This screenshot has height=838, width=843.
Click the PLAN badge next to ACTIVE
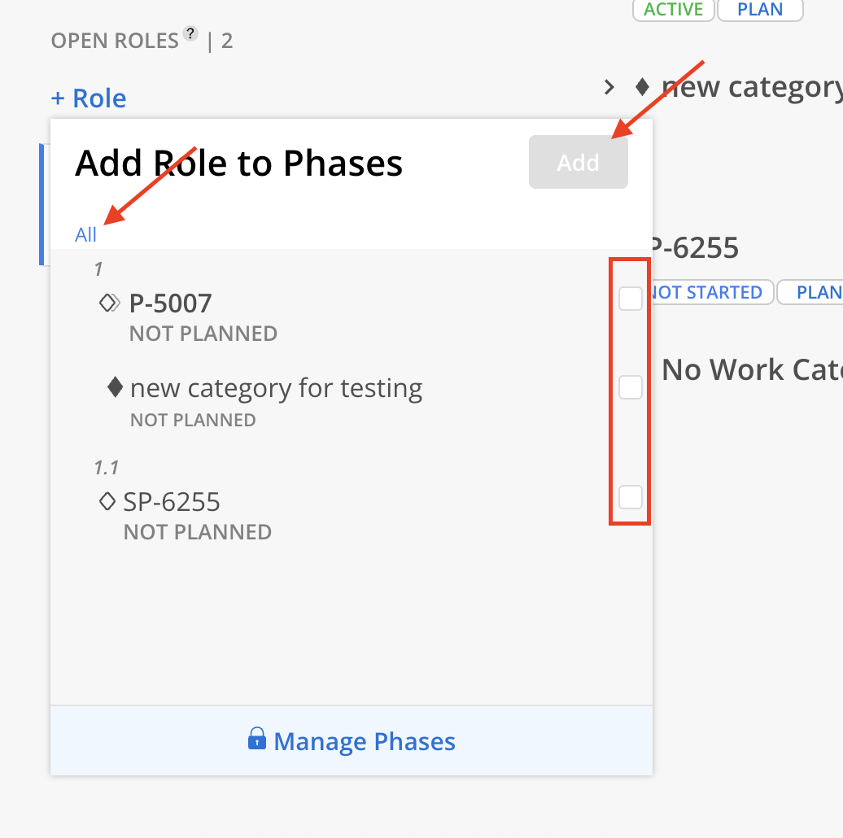click(760, 10)
